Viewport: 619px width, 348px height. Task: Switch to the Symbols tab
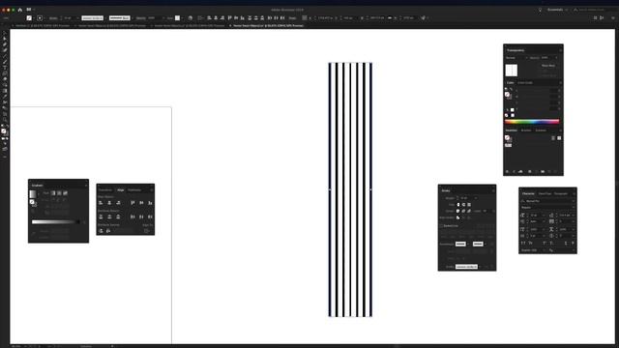(541, 130)
